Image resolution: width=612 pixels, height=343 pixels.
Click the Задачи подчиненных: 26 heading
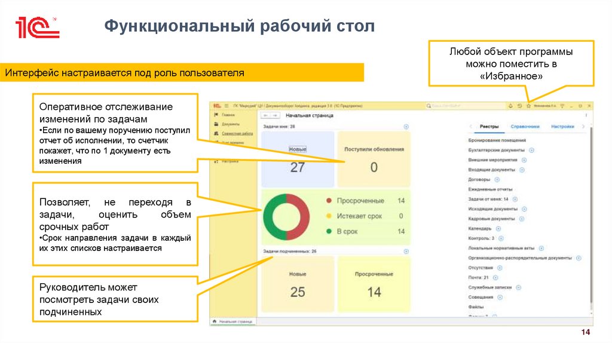point(290,252)
